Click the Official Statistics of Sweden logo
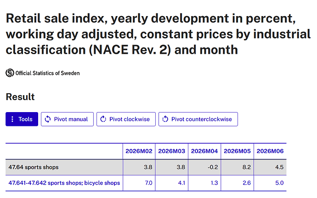This screenshot has width=317, height=198. pos(10,73)
